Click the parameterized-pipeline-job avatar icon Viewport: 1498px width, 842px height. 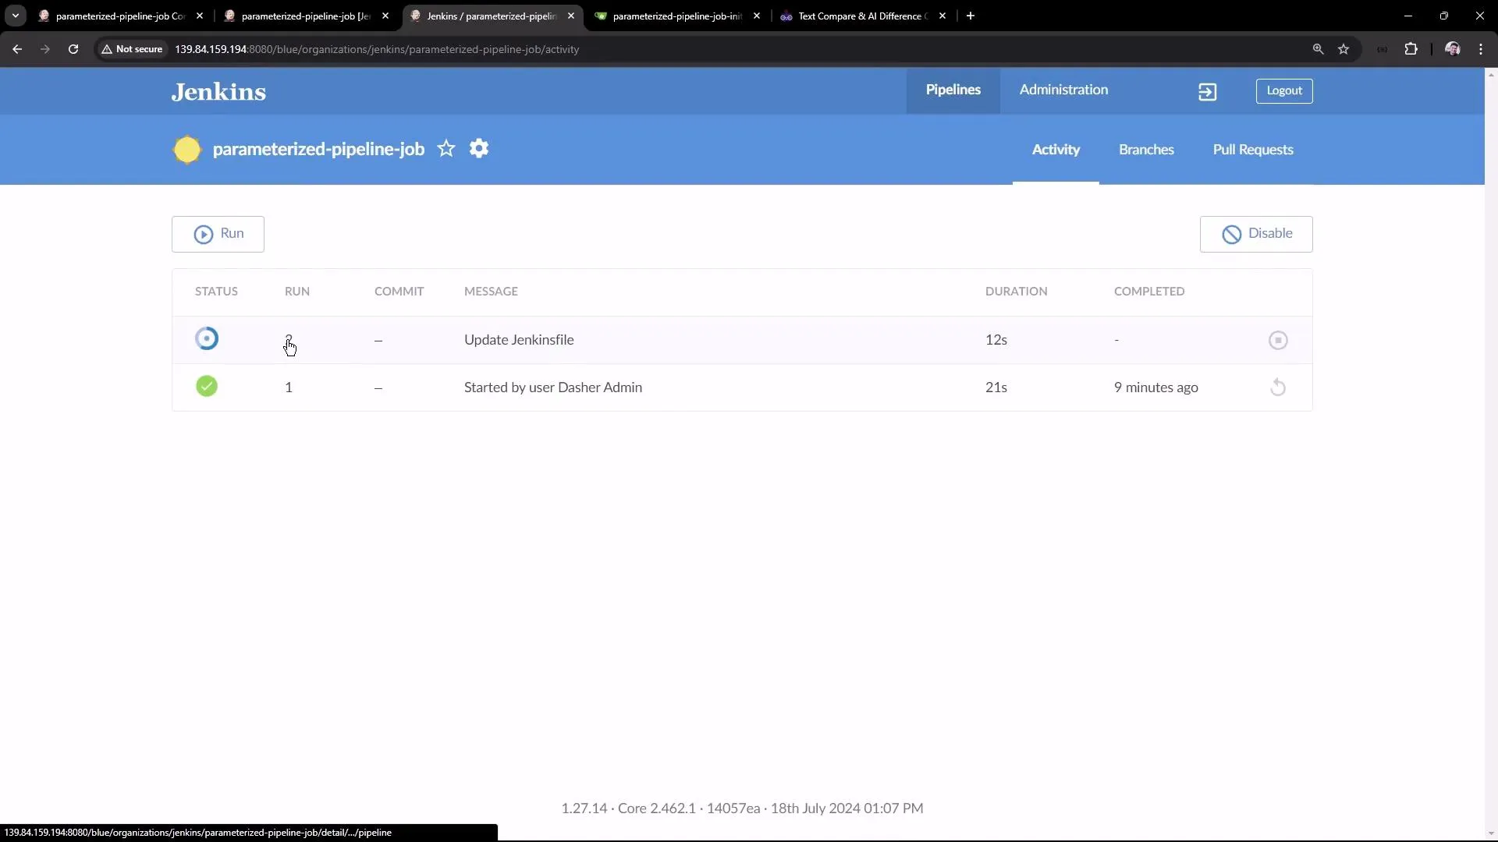point(187,149)
